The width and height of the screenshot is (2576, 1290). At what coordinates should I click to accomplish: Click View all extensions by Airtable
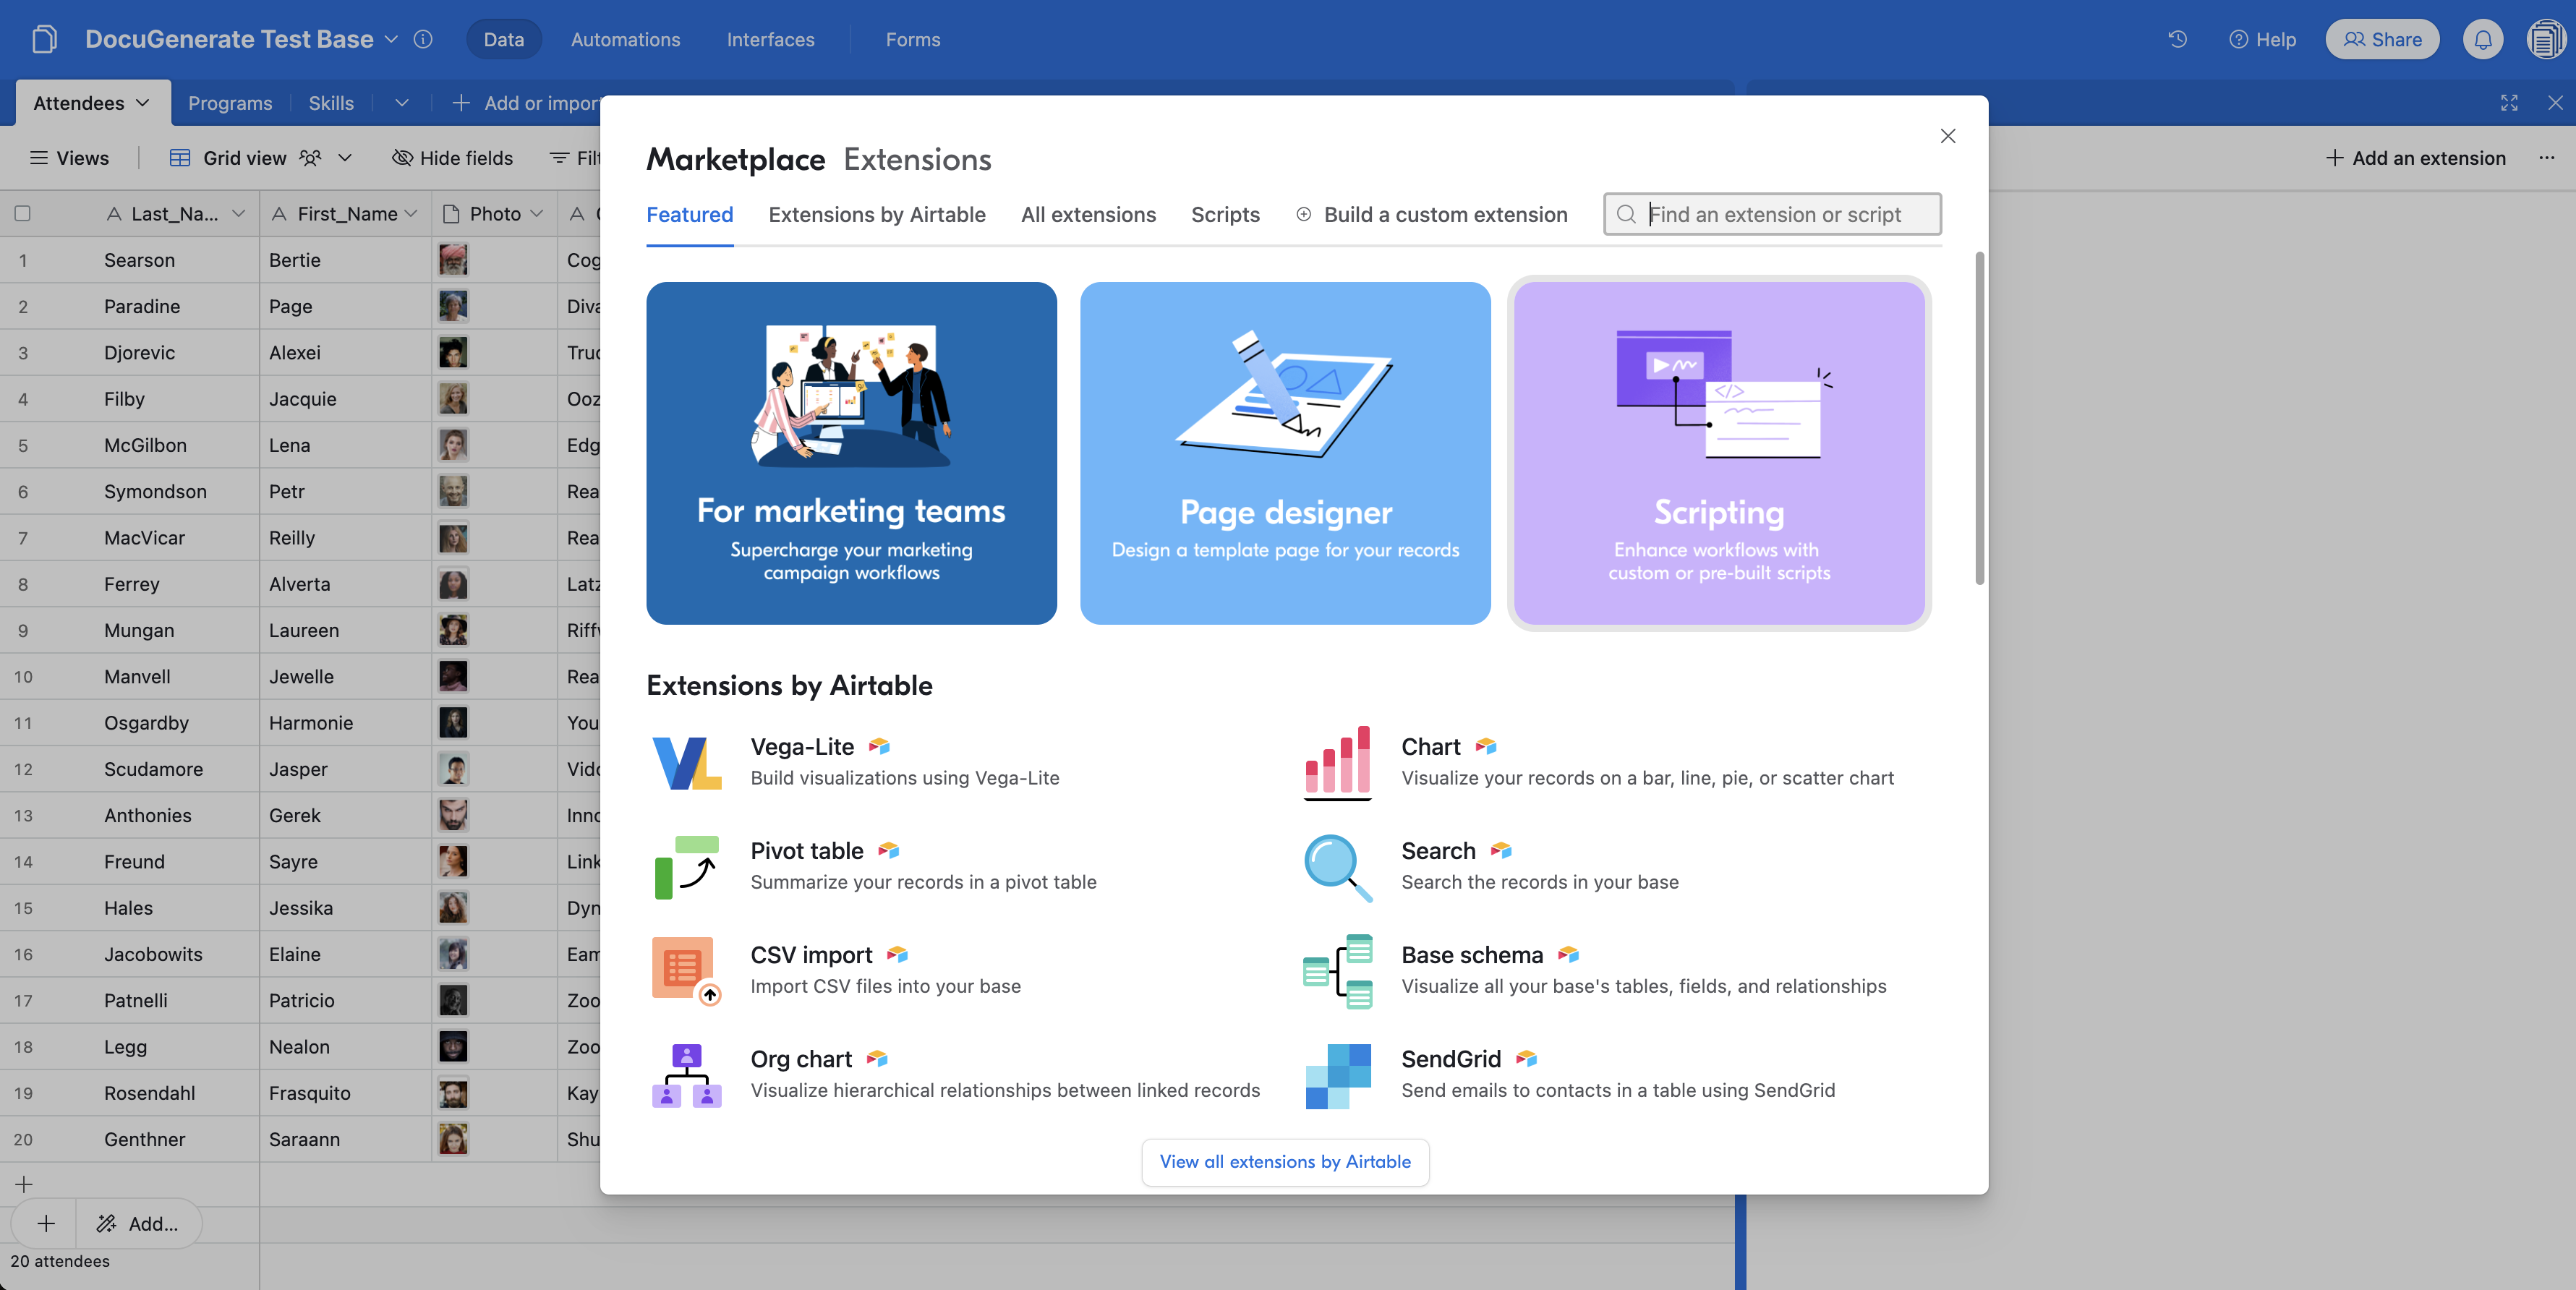[x=1285, y=1161]
